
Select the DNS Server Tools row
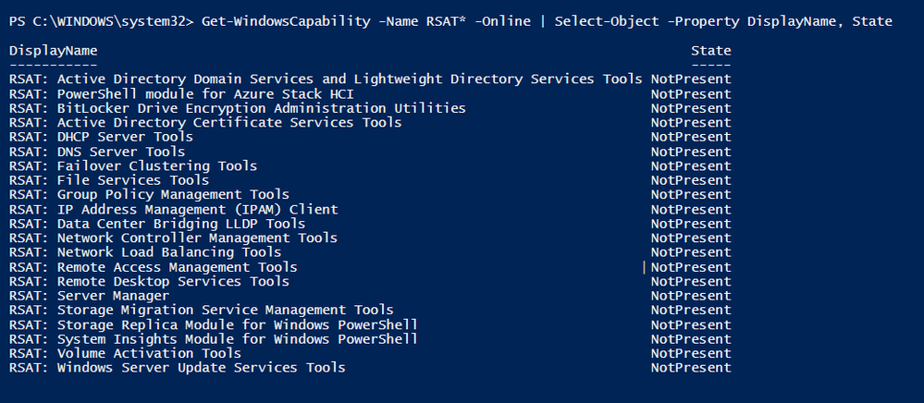pos(370,152)
